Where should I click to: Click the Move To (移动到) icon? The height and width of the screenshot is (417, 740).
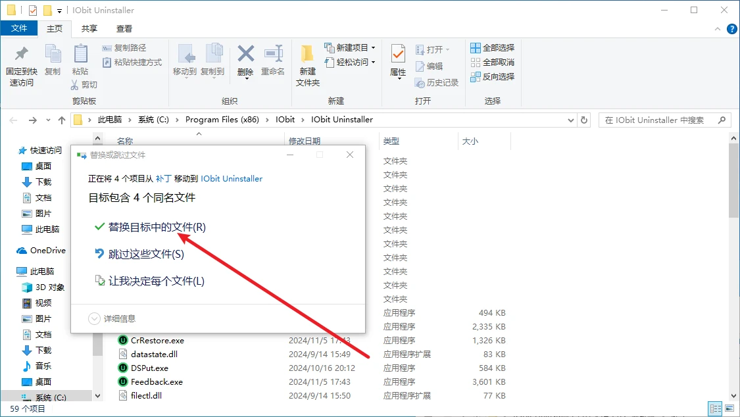tap(187, 54)
